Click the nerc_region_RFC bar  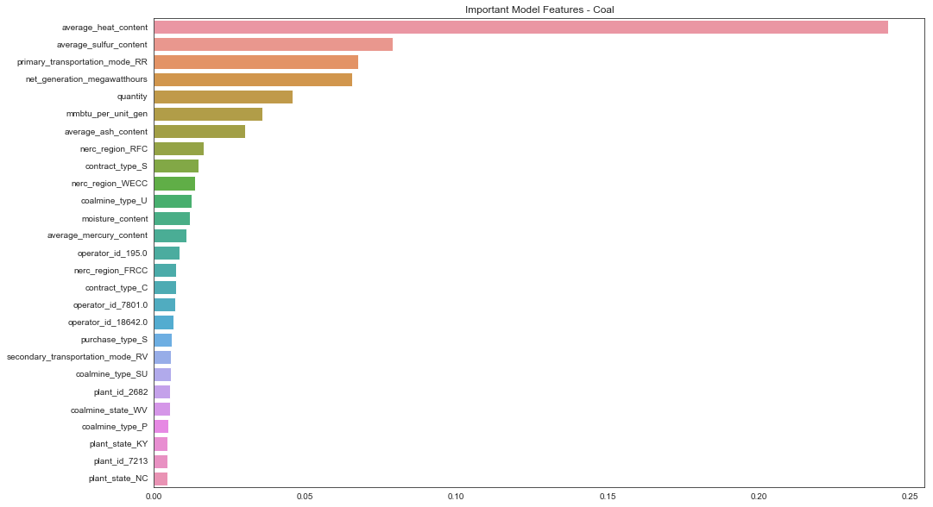[179, 148]
